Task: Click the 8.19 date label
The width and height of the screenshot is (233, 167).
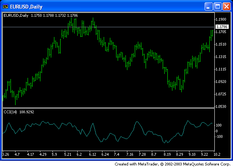Action: coord(167,154)
